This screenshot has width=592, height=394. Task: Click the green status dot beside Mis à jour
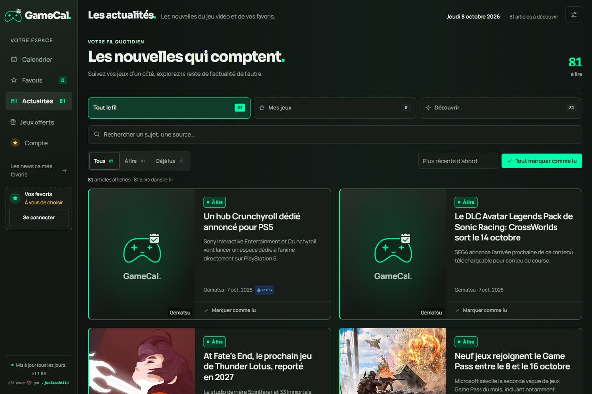pyautogui.click(x=12, y=365)
